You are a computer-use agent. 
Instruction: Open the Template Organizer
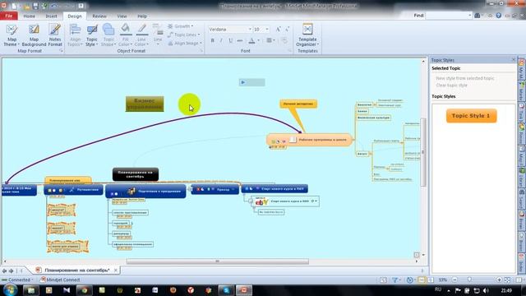pos(307,35)
